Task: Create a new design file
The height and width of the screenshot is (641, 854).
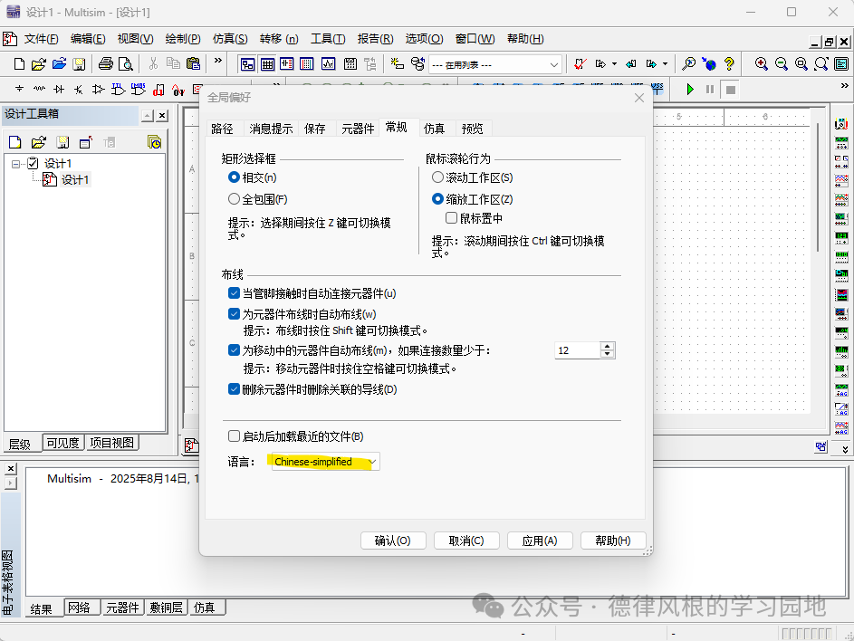Action: click(19, 64)
